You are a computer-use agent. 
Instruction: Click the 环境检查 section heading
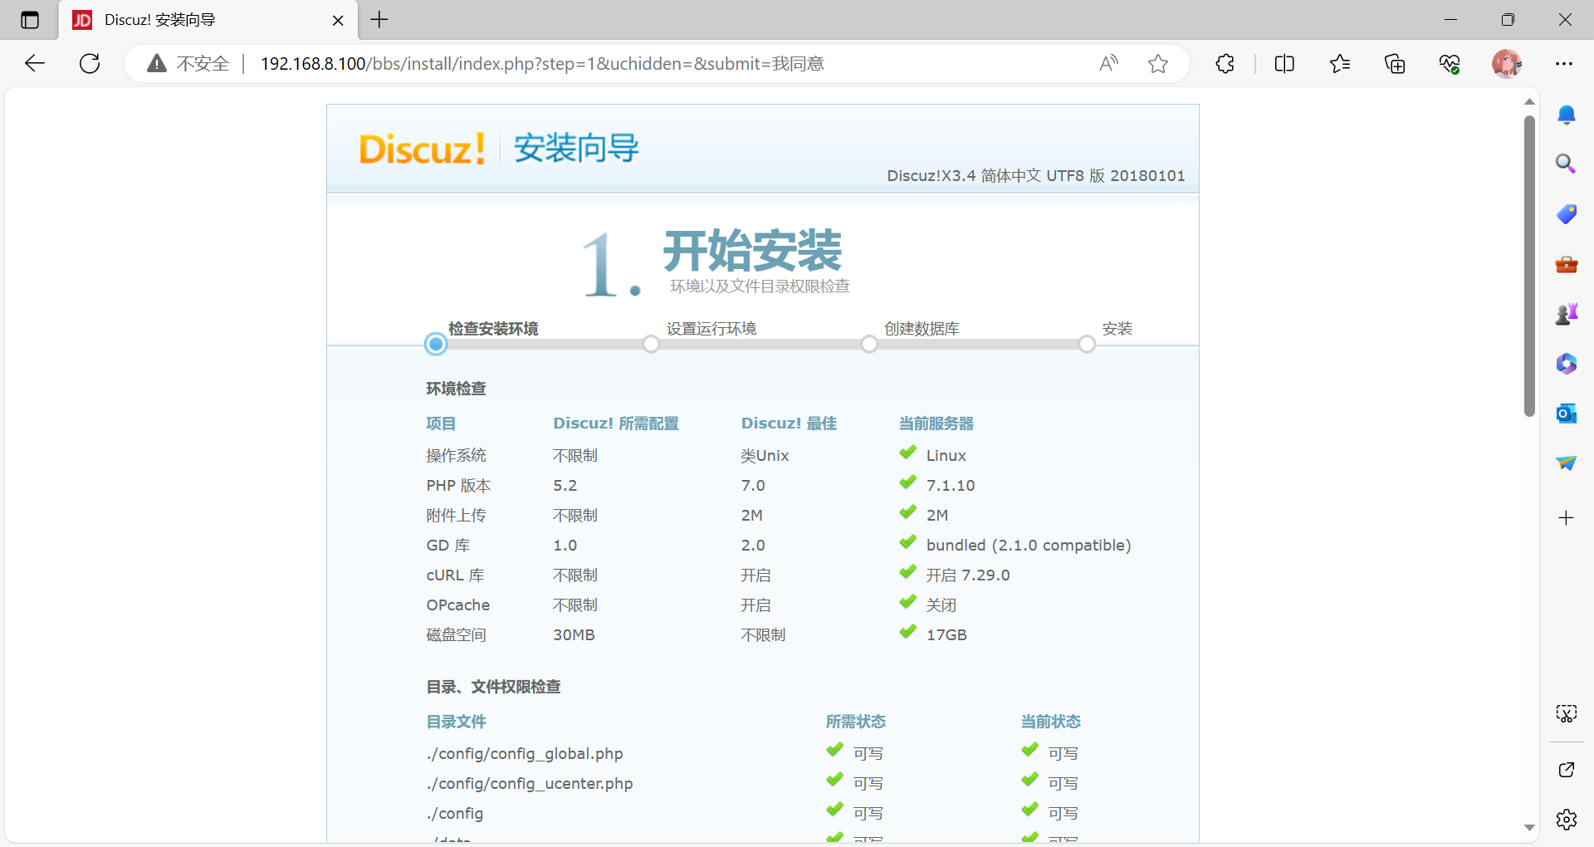(456, 389)
